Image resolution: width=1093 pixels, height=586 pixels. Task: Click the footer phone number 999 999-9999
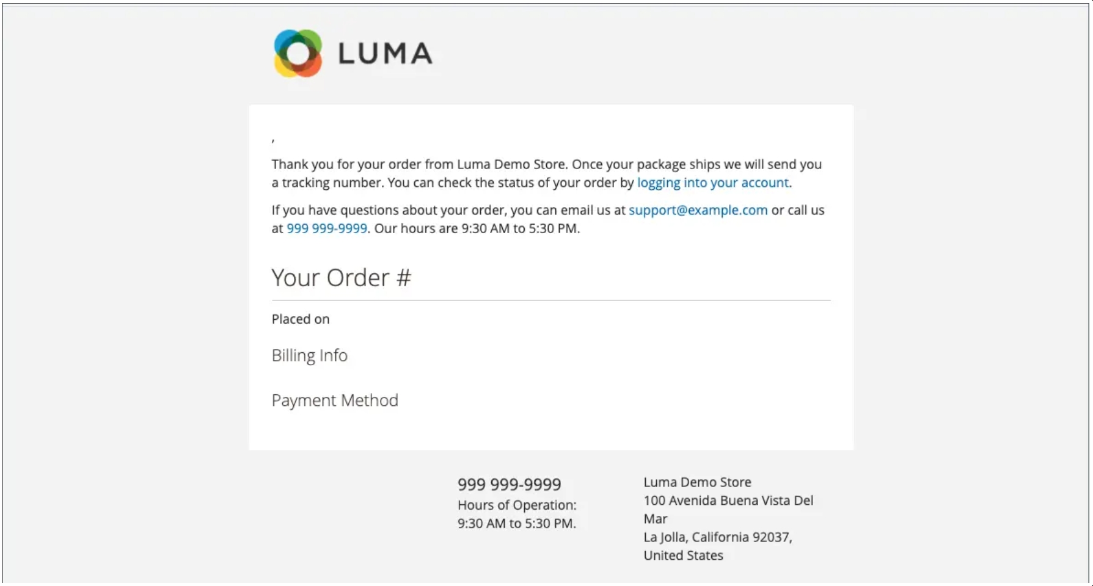510,484
